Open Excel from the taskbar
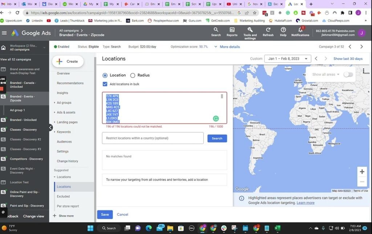This screenshot has width=372, height=234. [277, 228]
